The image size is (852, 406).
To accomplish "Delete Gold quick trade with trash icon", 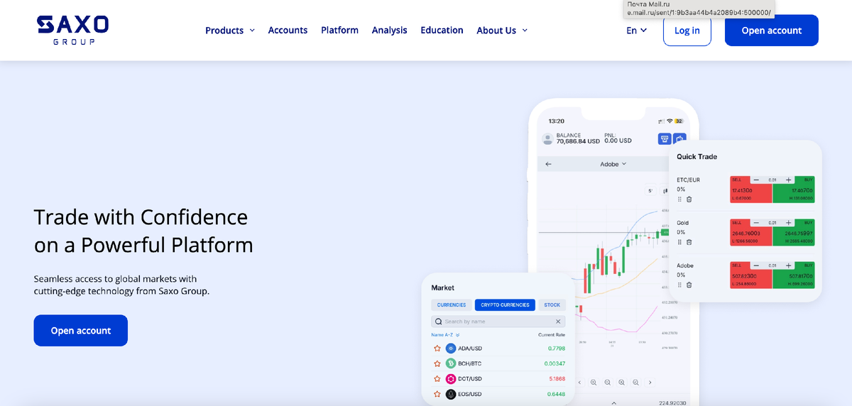I will click(x=689, y=242).
